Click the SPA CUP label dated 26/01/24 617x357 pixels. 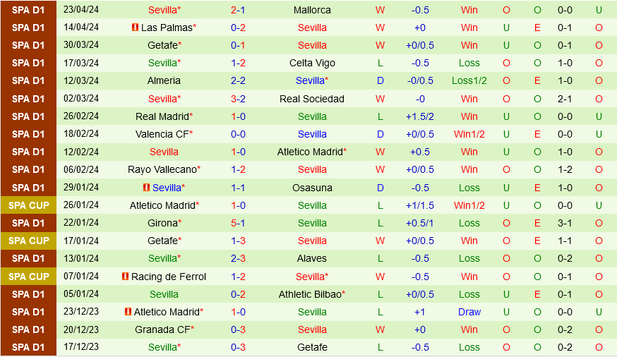(x=28, y=205)
